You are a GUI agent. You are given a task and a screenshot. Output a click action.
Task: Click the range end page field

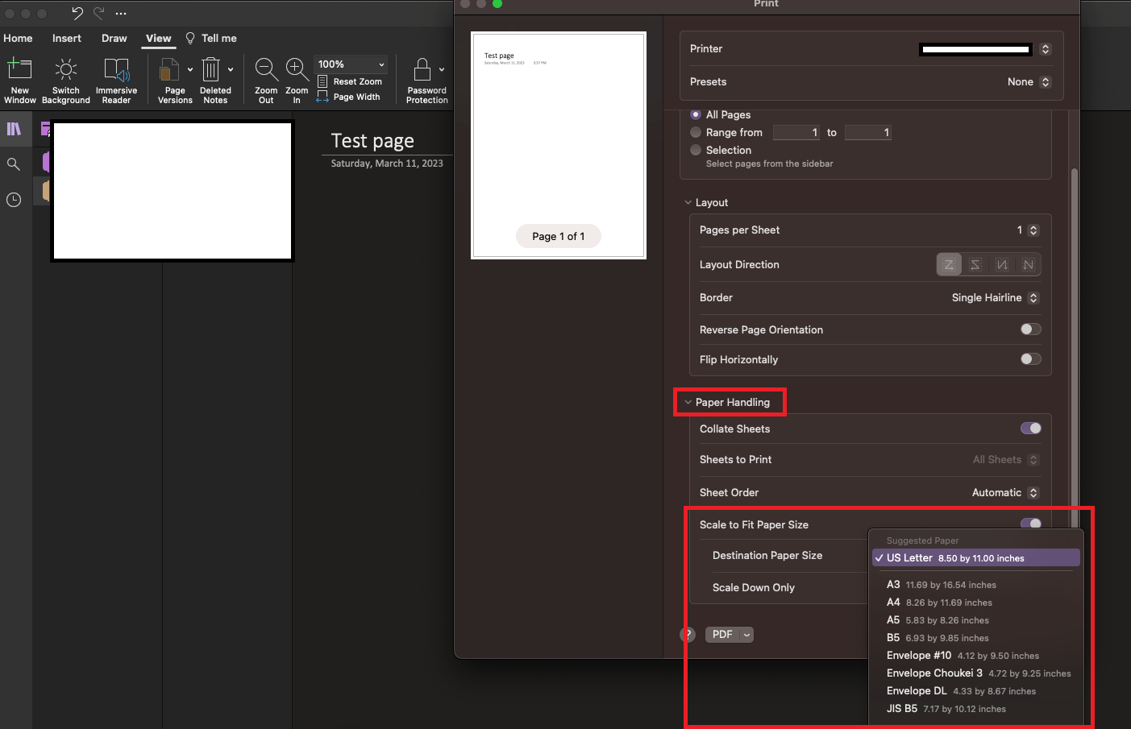pos(868,133)
